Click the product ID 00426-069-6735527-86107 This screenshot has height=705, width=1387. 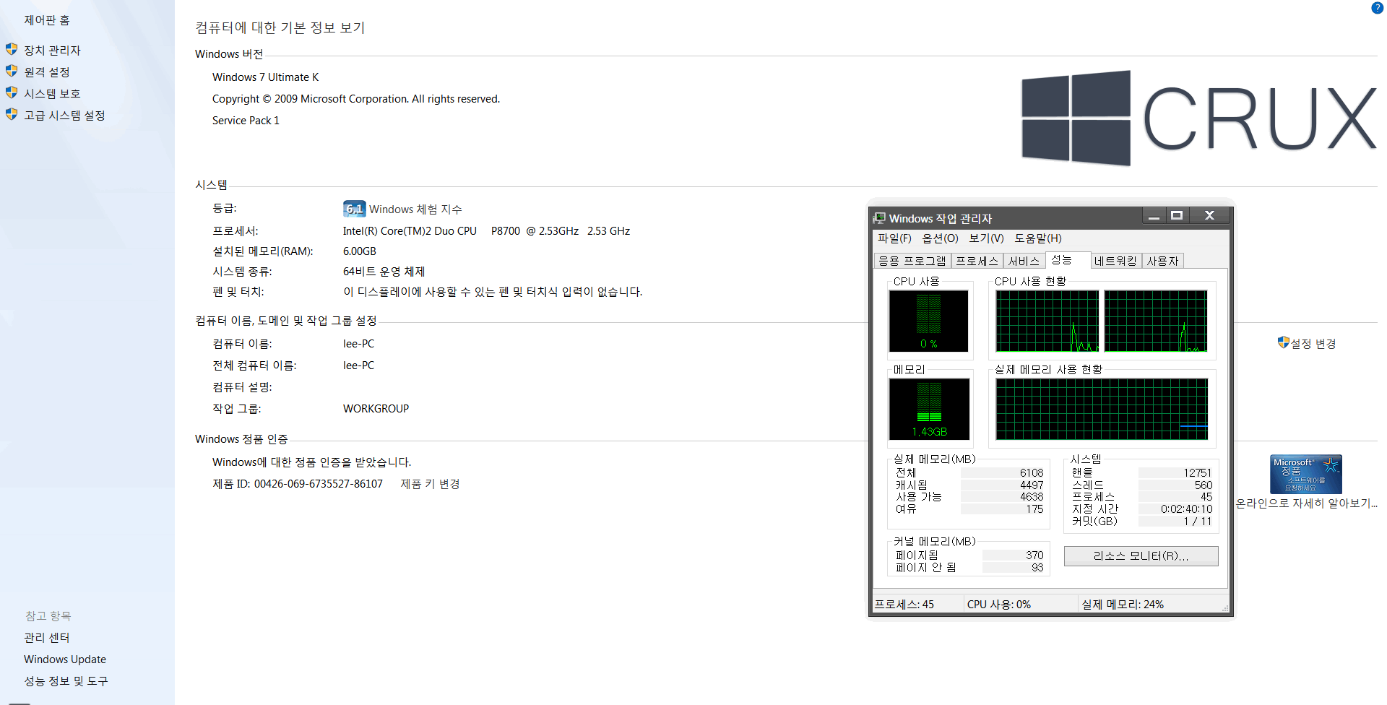[x=319, y=484]
